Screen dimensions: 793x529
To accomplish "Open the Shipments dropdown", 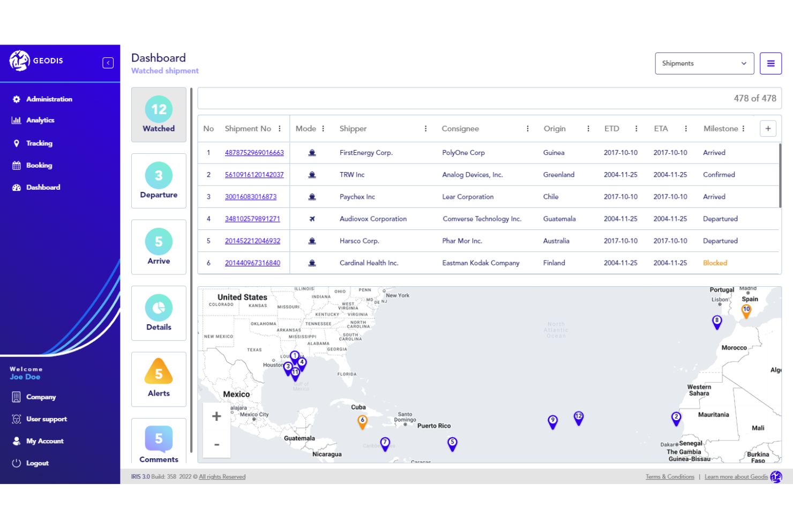I will coord(705,63).
